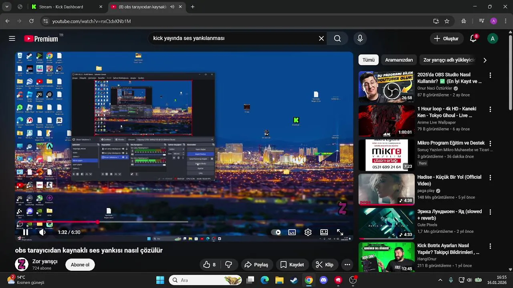Image resolution: width=513 pixels, height=288 pixels.
Task: Open options for the Kick Botrix Ayarları video
Action: tap(490, 246)
